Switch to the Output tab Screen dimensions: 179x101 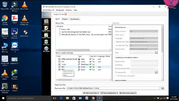coord(65,19)
